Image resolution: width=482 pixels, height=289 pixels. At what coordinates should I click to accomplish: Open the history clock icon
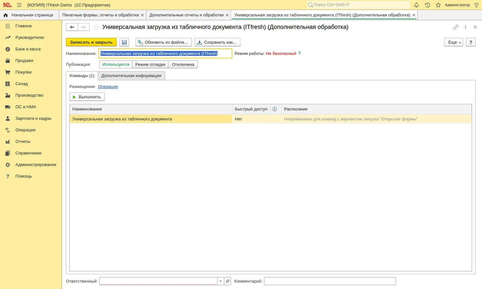[428, 5]
